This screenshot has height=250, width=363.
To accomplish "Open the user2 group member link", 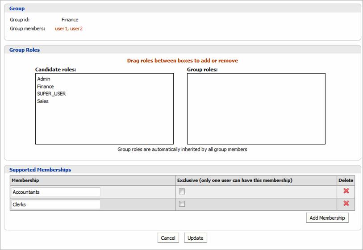I will coord(76,29).
